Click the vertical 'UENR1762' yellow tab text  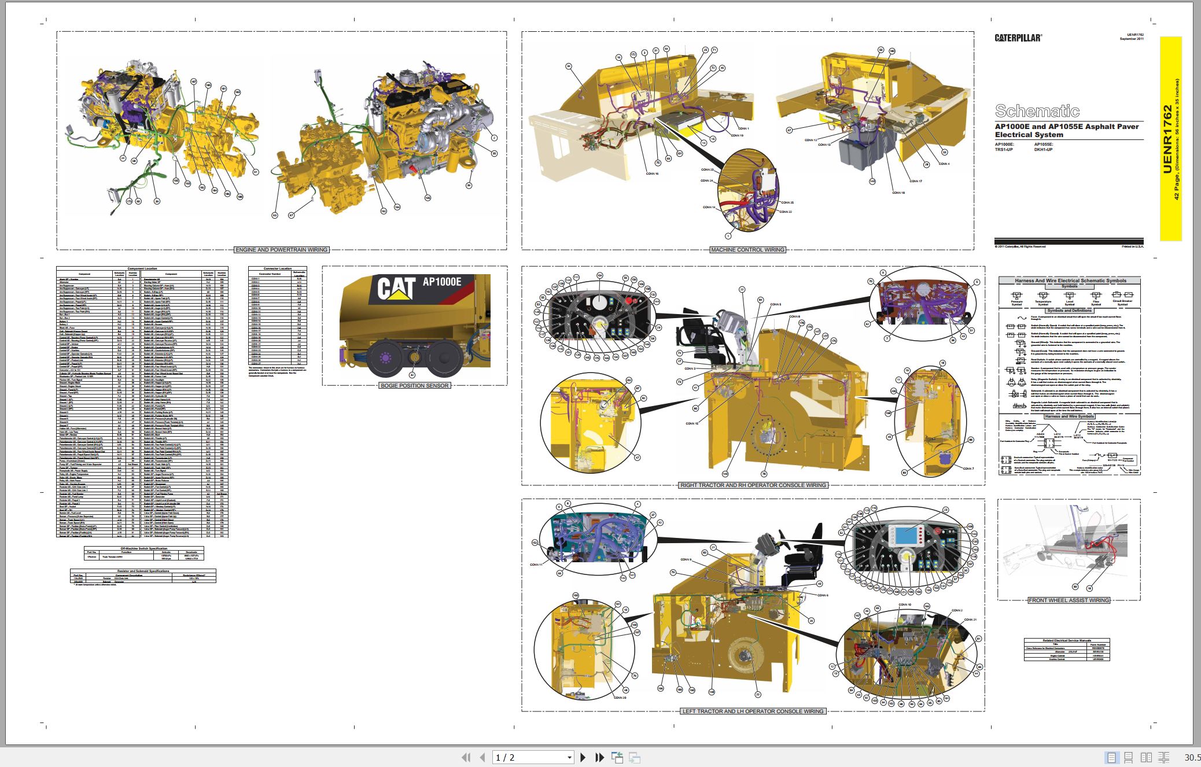click(x=1167, y=139)
